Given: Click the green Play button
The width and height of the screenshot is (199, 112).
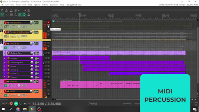Looking at the screenshot, I should pyautogui.click(x=16, y=104).
